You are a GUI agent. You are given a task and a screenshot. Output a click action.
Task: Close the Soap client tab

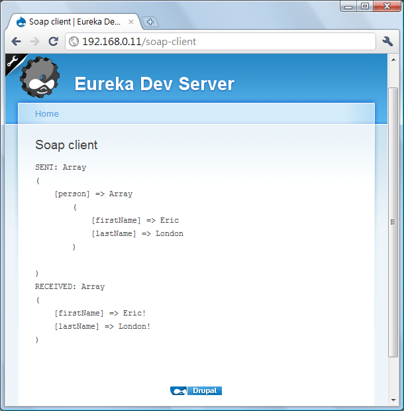tap(131, 22)
